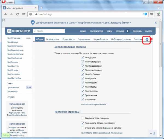This screenshot has height=139, width=164.
Task: Uncheck Мои Сообщения checkbox
Action: pos(83,74)
